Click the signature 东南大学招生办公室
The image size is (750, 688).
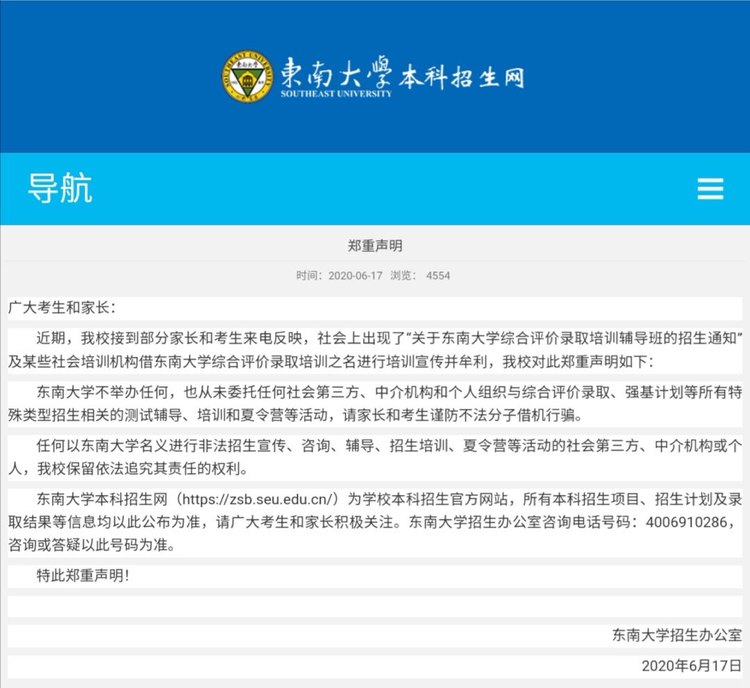click(x=677, y=635)
